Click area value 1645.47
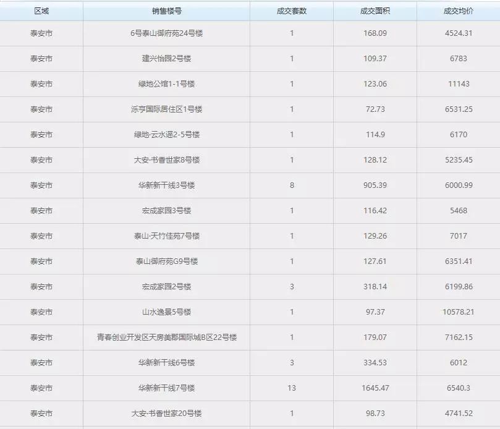This screenshot has height=429, width=500. tap(375, 388)
